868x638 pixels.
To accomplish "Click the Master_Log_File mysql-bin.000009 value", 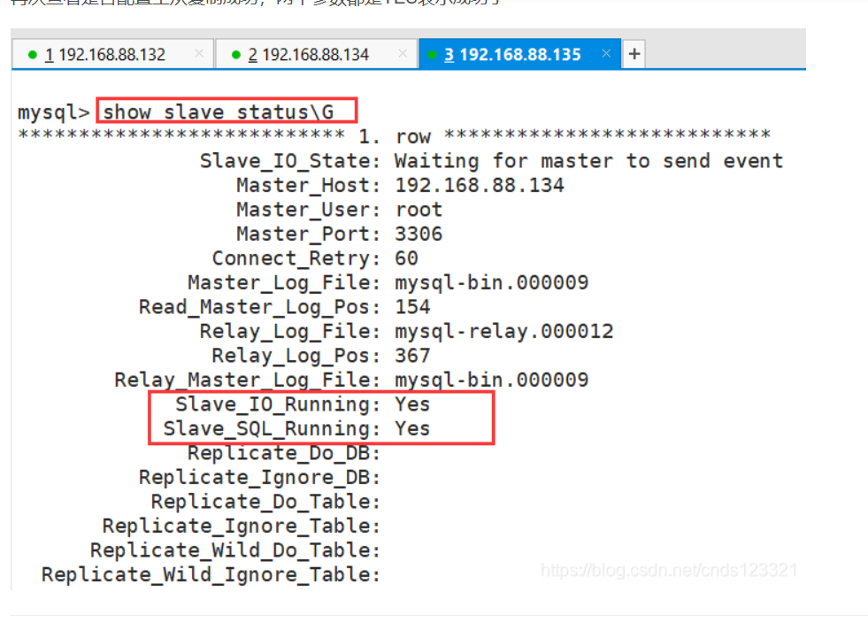I will point(491,283).
